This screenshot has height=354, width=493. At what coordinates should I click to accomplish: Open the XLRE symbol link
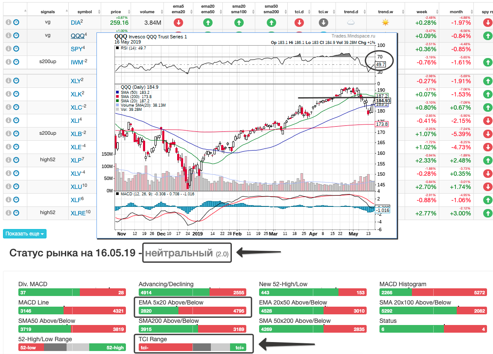tap(81, 213)
